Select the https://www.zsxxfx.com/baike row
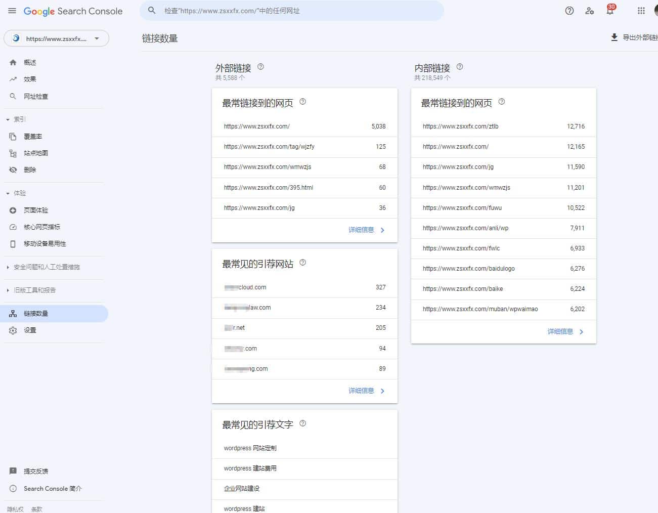Viewport: 658px width, 513px height. [504, 289]
